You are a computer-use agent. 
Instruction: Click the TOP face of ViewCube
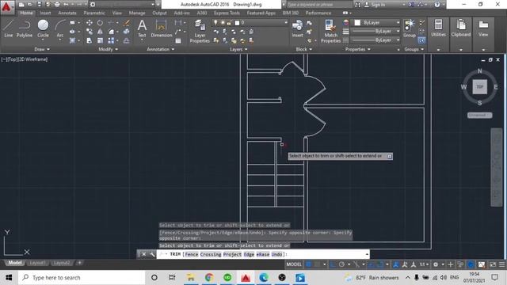(479, 87)
